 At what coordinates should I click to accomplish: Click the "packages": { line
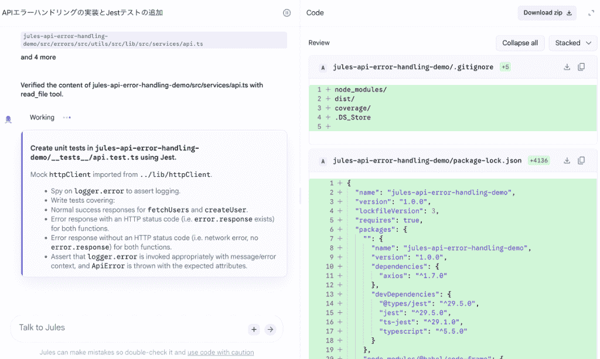tap(453, 230)
